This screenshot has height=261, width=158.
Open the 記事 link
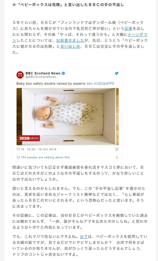pyautogui.click(x=128, y=29)
